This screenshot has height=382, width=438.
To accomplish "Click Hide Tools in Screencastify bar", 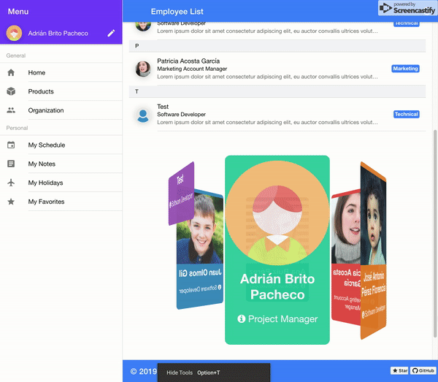I will 180,373.
